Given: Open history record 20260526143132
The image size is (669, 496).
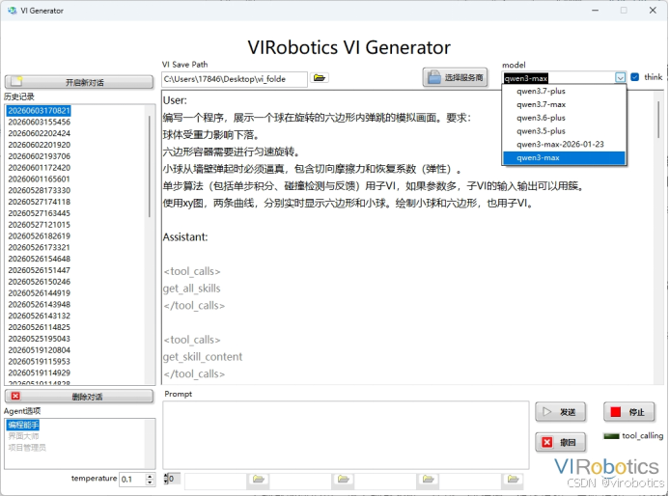Looking at the screenshot, I should [40, 316].
